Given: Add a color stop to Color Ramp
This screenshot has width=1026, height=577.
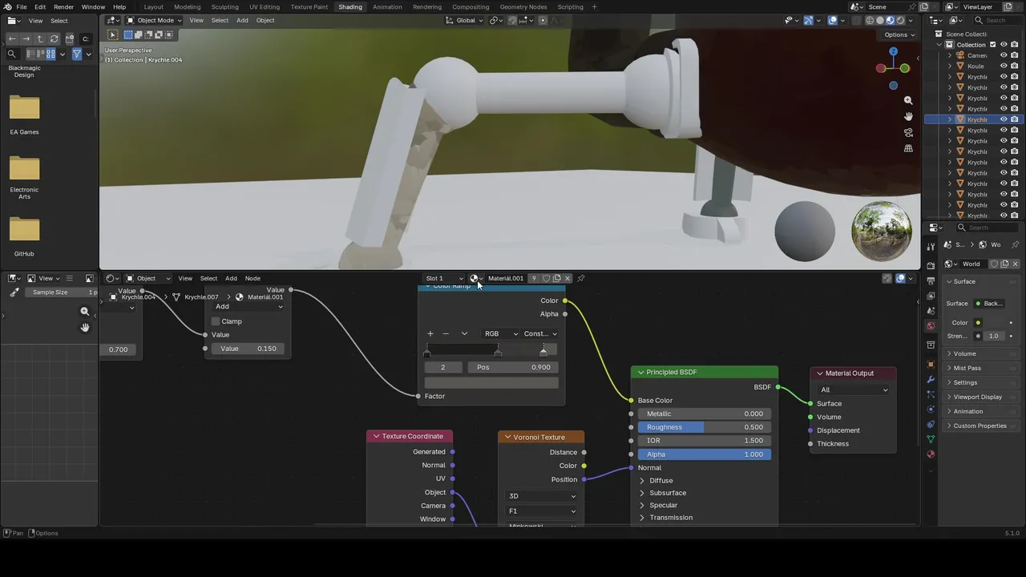Looking at the screenshot, I should coord(430,333).
